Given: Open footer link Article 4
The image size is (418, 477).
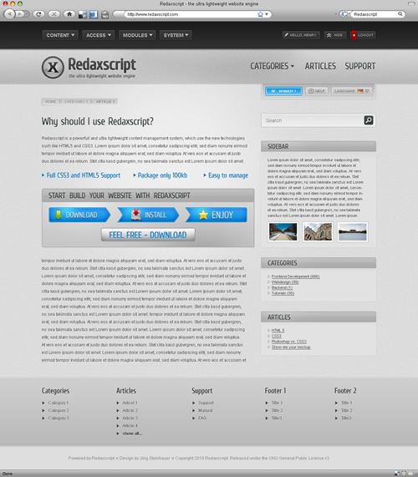Looking at the screenshot, I should point(130,425).
